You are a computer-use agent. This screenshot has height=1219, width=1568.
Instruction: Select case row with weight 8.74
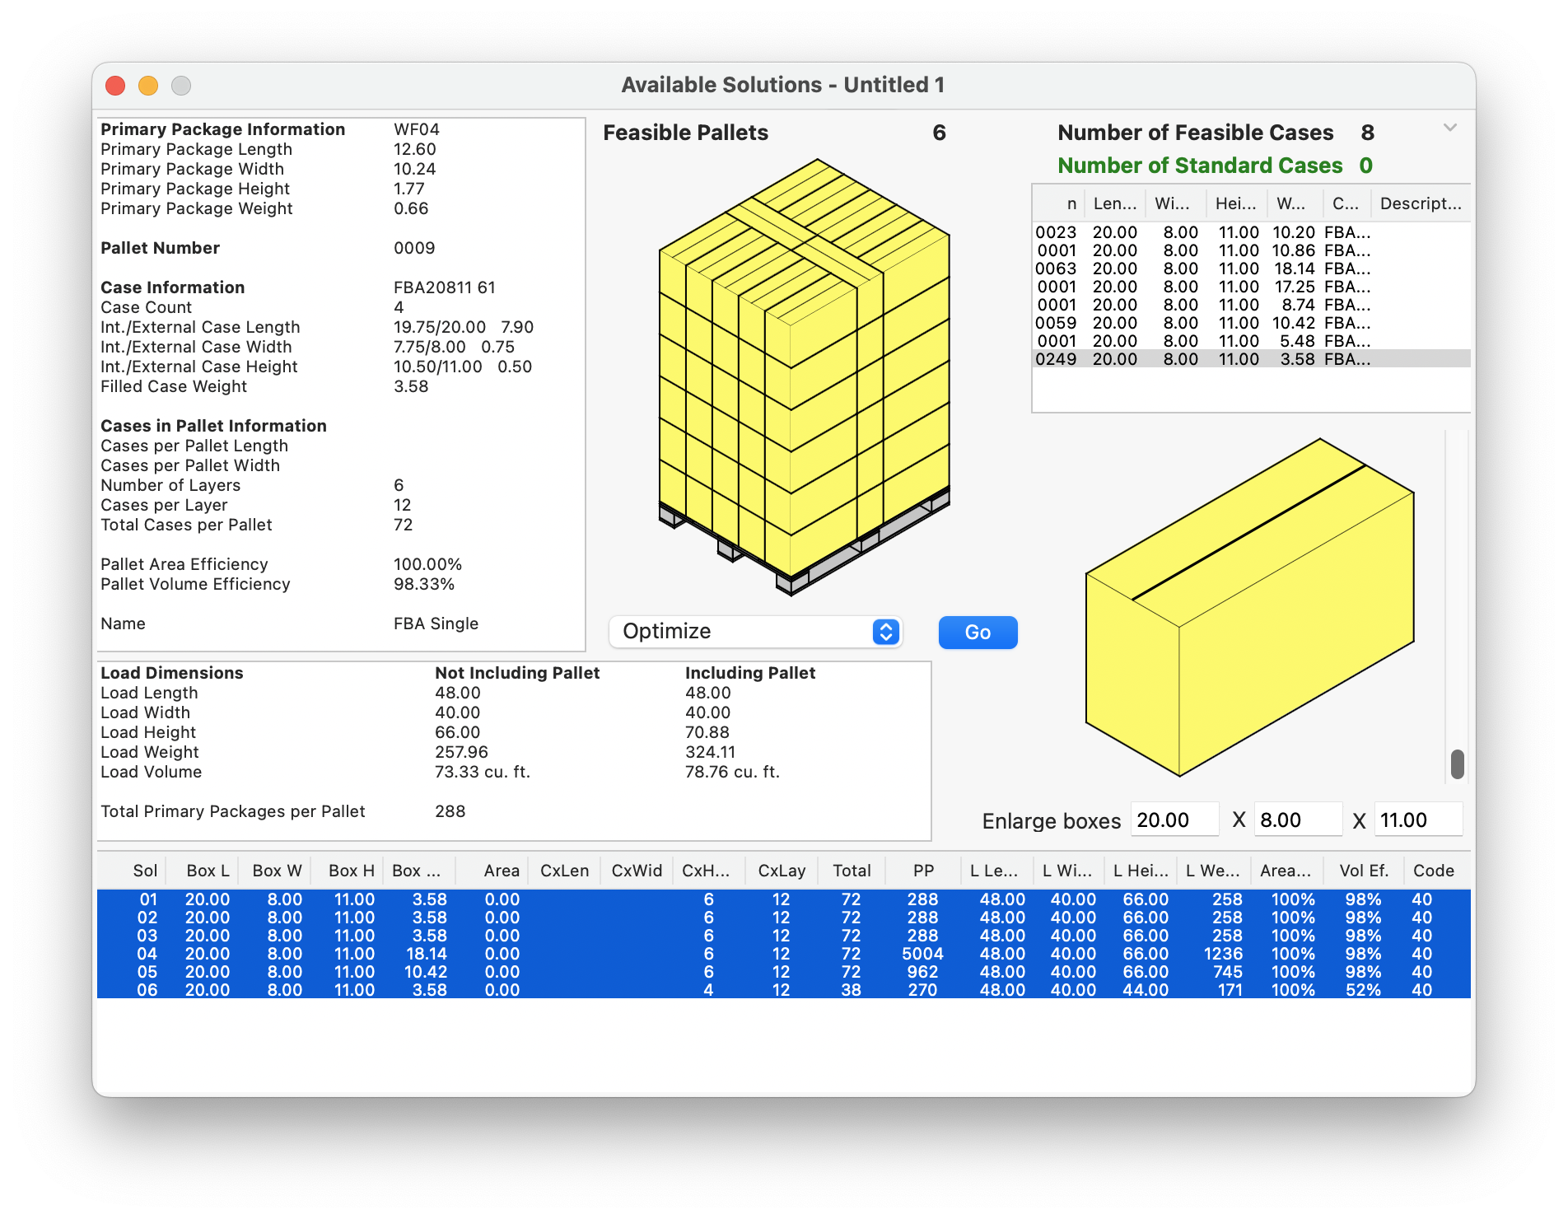[1251, 305]
